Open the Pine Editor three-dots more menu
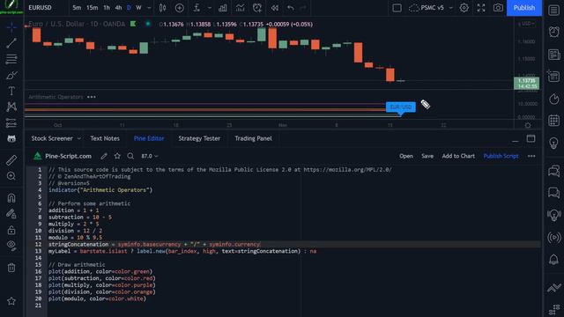564x317 pixels. coord(531,156)
